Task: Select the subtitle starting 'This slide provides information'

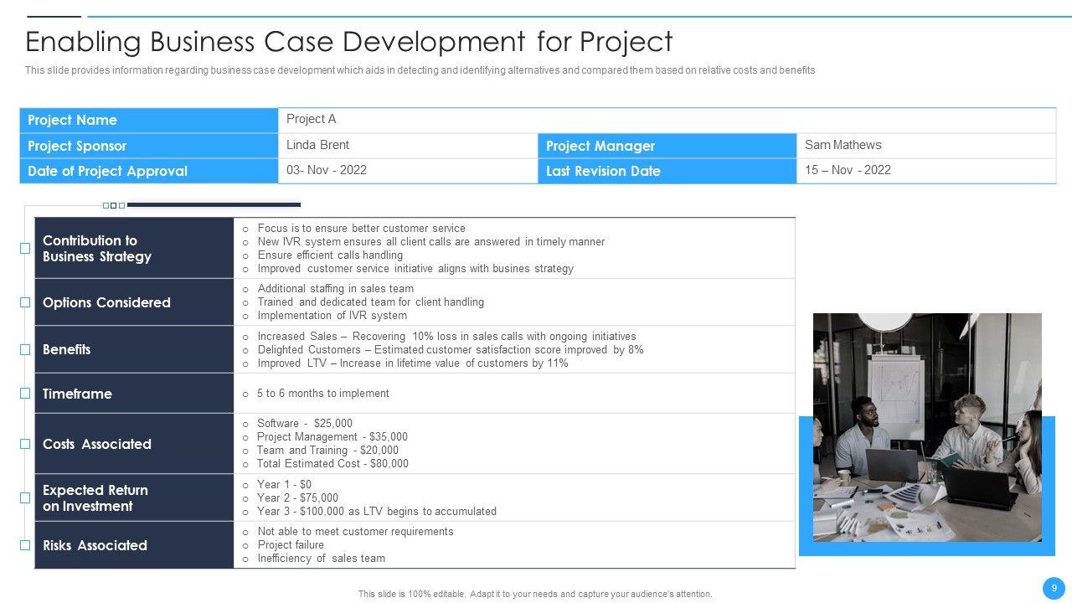Action: [420, 70]
